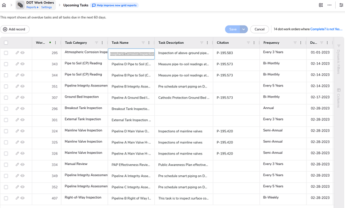The width and height of the screenshot is (345, 208).
Task: Open the settings sliders icon top right
Action: click(x=341, y=5)
